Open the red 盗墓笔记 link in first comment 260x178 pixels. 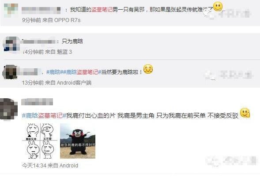click(102, 10)
